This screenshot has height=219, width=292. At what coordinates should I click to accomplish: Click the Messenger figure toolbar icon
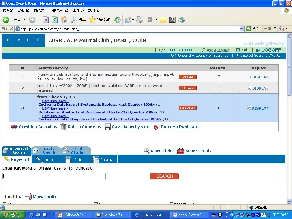click(181, 19)
